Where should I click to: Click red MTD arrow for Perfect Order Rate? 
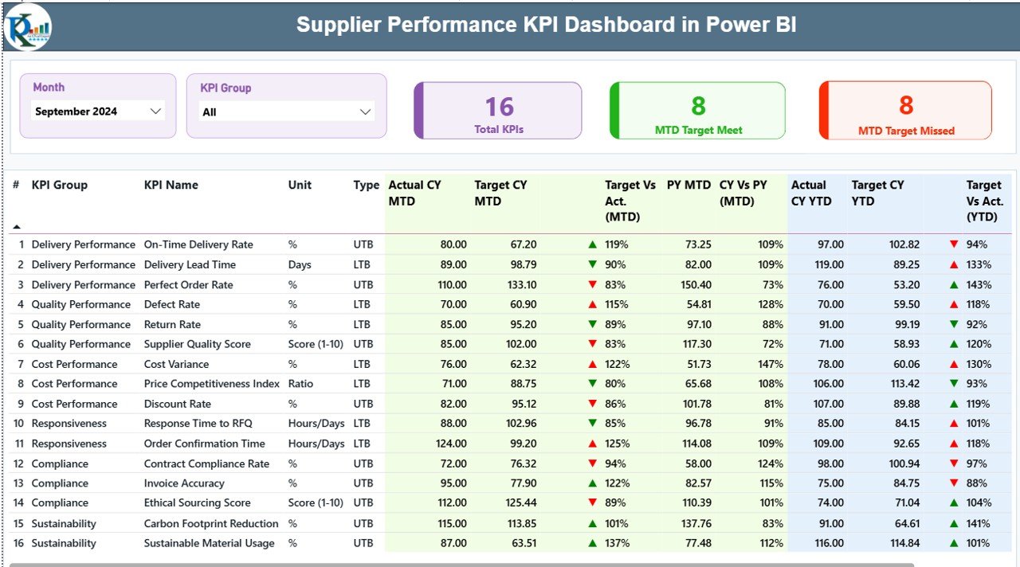592,284
